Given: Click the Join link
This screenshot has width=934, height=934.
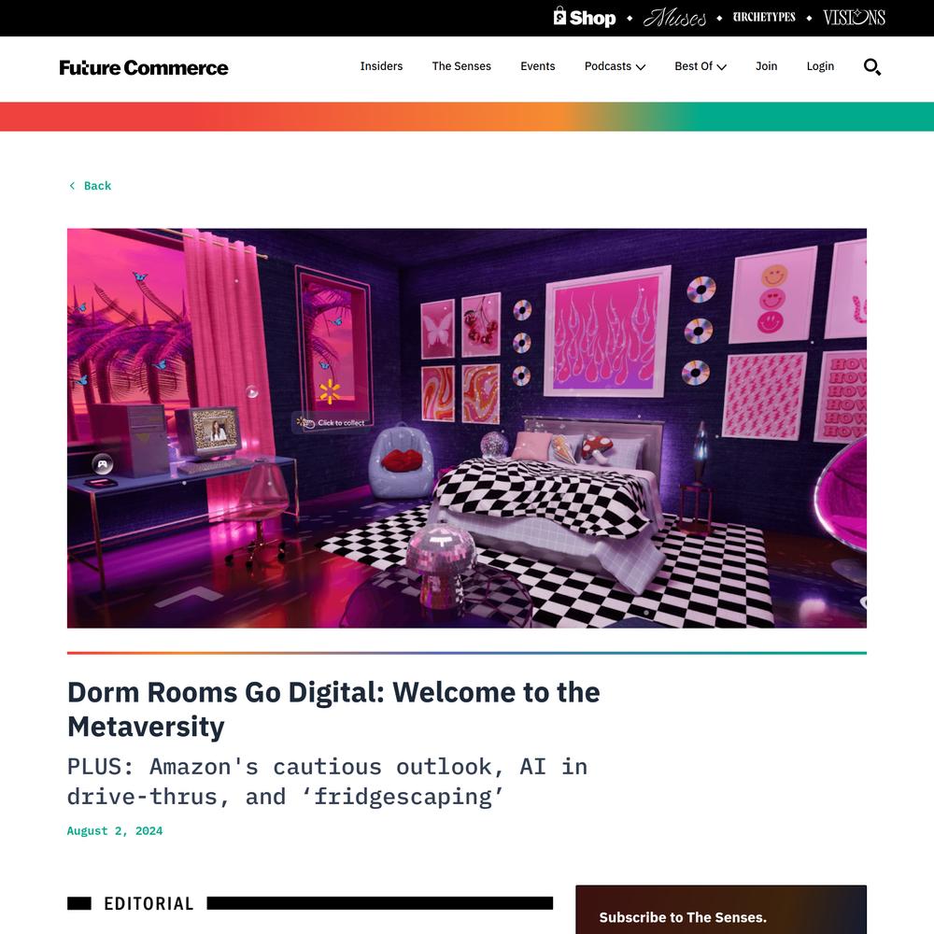Looking at the screenshot, I should pyautogui.click(x=767, y=66).
